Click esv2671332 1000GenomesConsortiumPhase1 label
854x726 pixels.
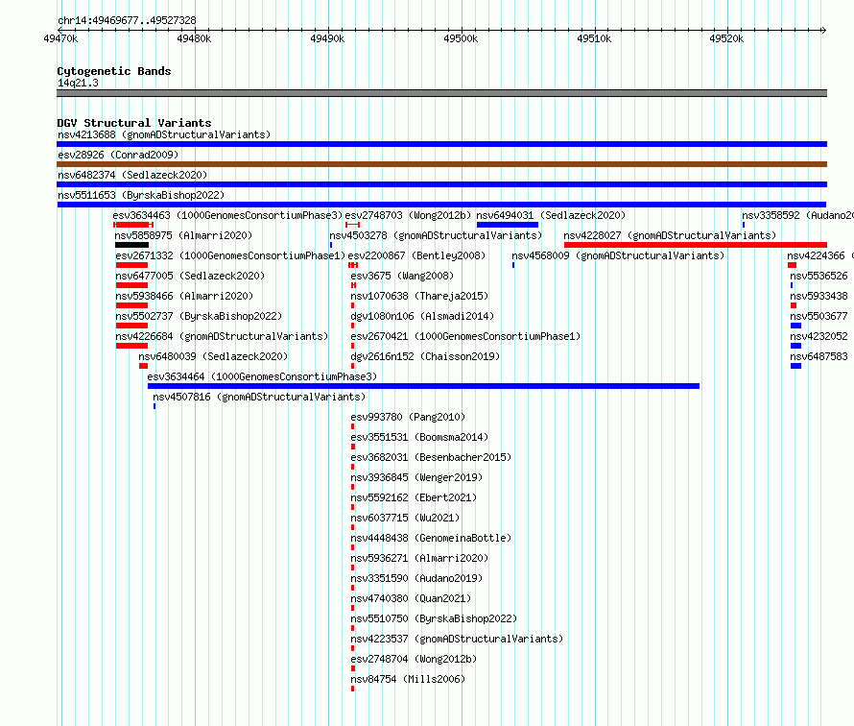pyautogui.click(x=230, y=255)
